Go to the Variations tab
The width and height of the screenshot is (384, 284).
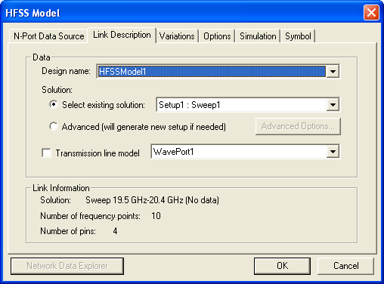pos(177,36)
